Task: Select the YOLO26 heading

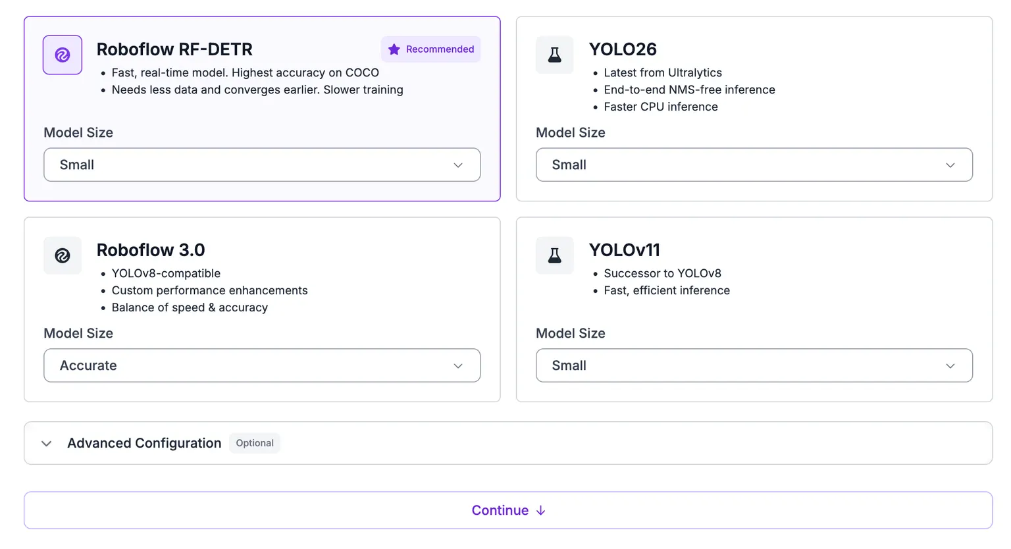Action: pyautogui.click(x=623, y=49)
